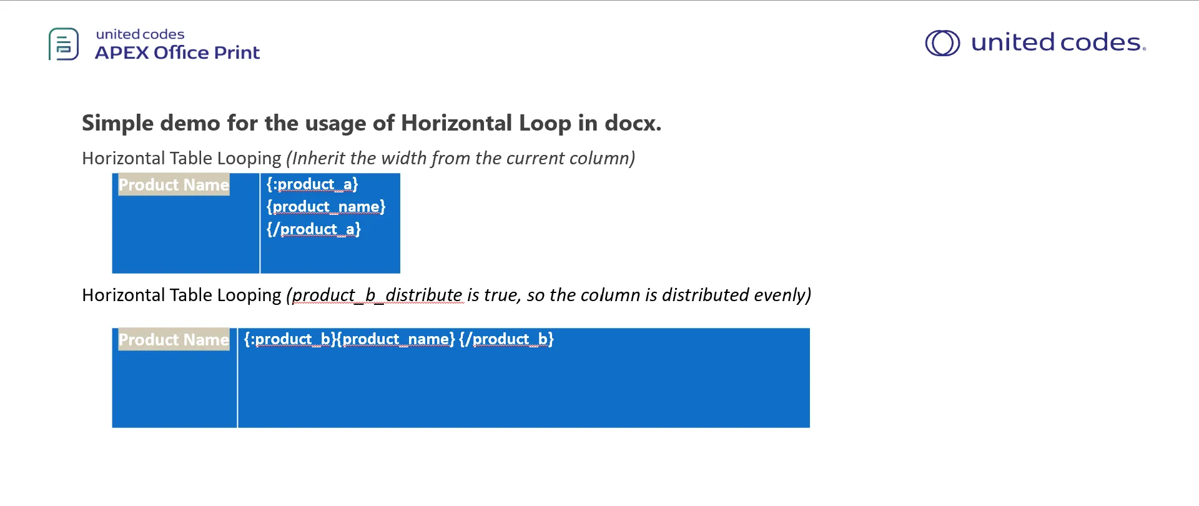Click the united codes ring logo icon
The image size is (1199, 506).
tap(942, 43)
